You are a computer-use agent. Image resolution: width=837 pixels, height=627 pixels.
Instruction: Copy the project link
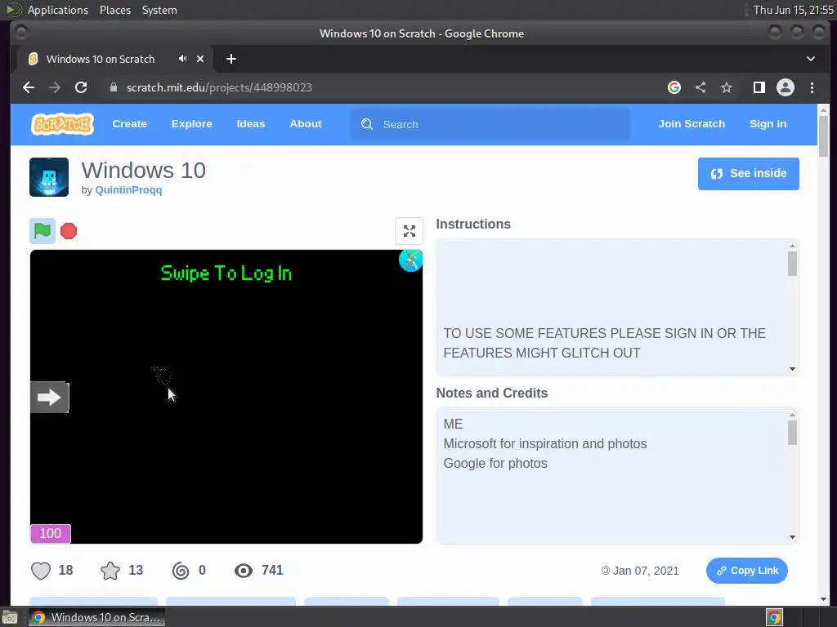click(x=747, y=571)
